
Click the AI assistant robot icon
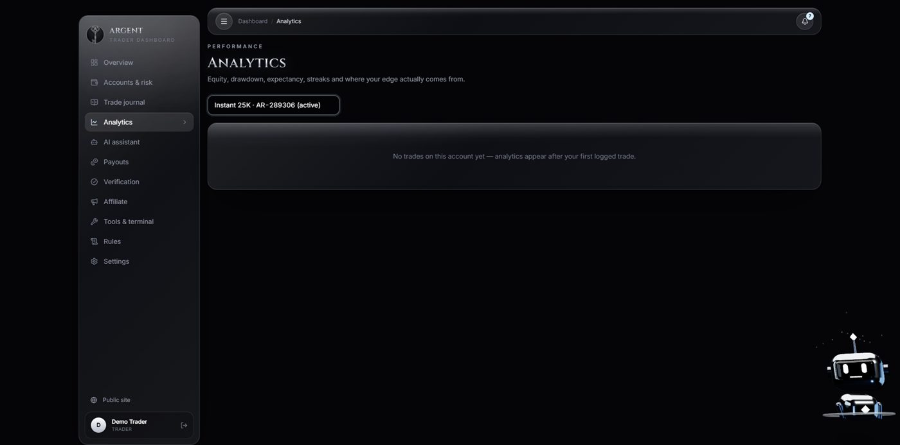94,142
